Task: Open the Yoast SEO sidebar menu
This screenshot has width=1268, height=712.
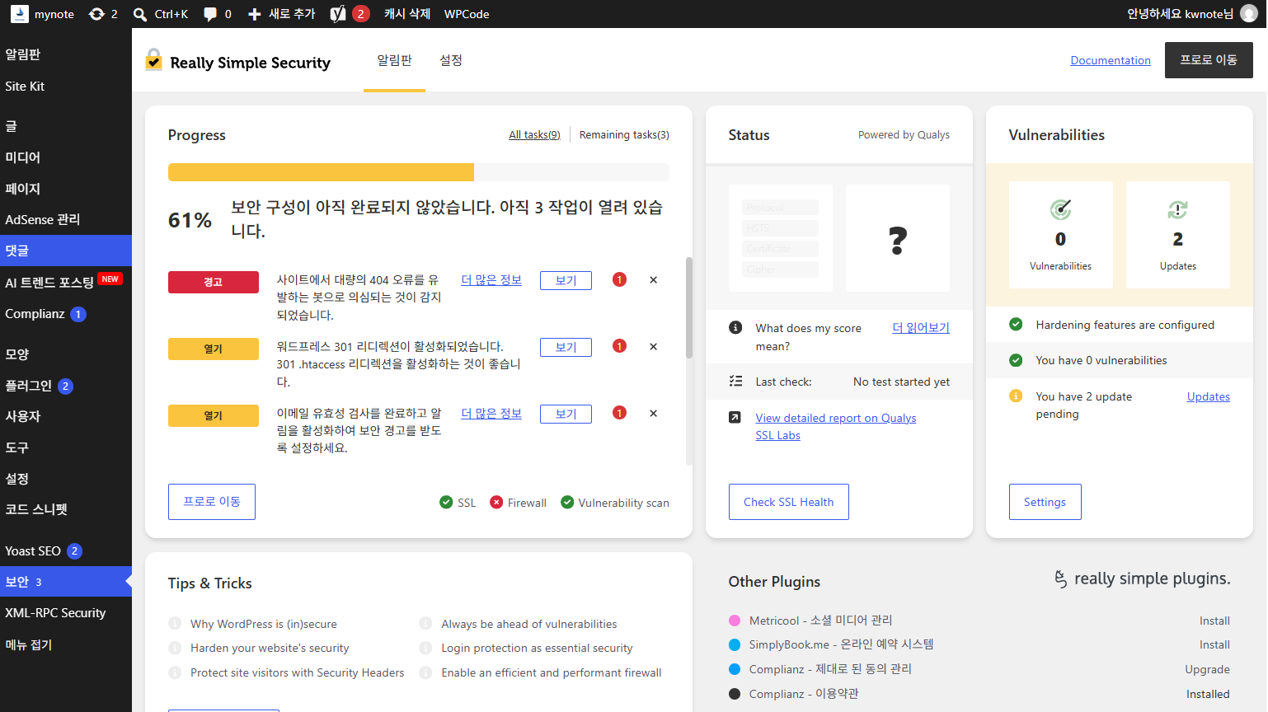Action: [66, 551]
